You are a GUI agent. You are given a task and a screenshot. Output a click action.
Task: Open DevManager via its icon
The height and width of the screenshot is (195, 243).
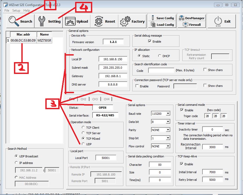(x=182, y=18)
